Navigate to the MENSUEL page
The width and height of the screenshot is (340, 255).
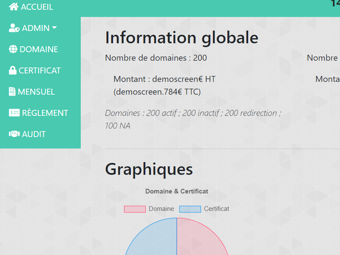pyautogui.click(x=36, y=92)
